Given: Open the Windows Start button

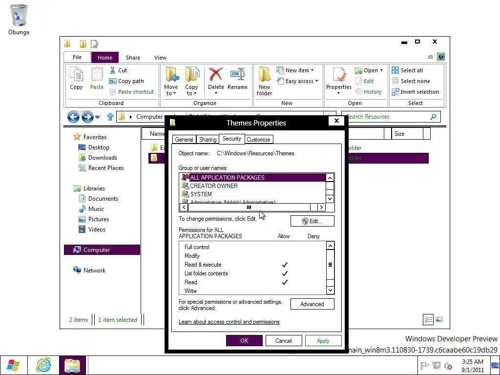Looking at the screenshot, I should coord(13,365).
